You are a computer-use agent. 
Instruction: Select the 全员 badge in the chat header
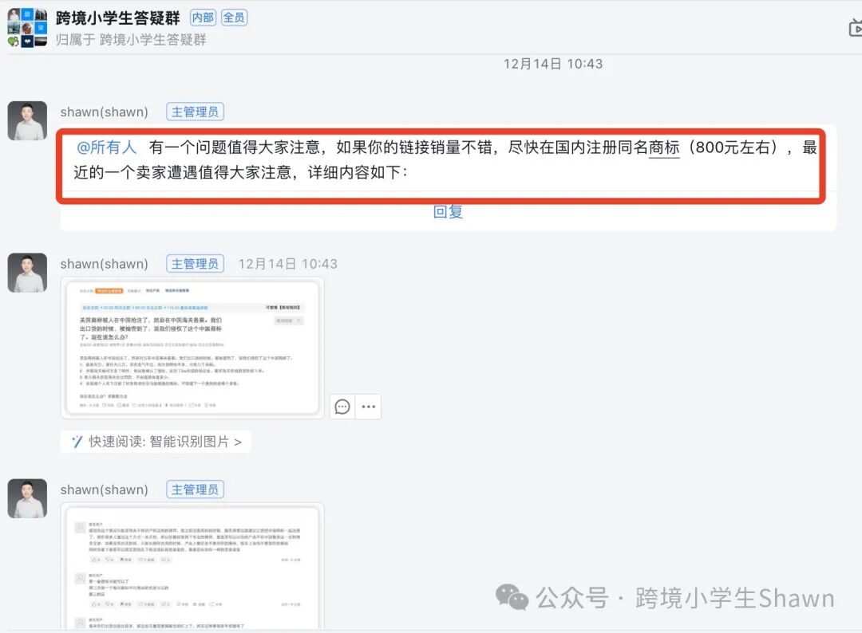pyautogui.click(x=234, y=17)
